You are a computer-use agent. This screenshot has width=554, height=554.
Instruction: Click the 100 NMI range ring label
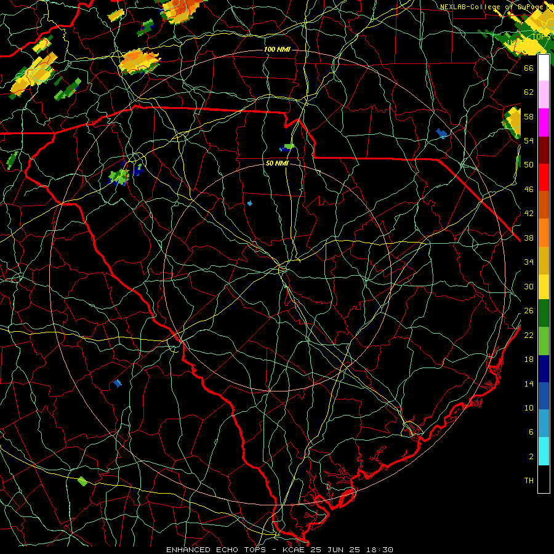tap(277, 49)
